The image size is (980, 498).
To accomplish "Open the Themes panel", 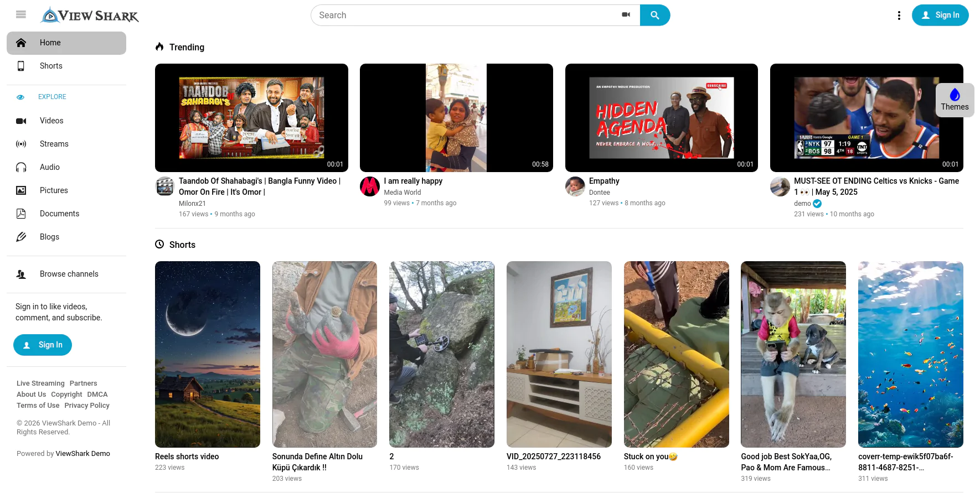I will (954, 100).
